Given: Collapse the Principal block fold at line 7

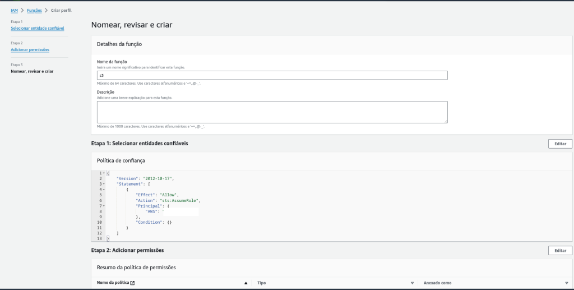Looking at the screenshot, I should tap(104, 206).
